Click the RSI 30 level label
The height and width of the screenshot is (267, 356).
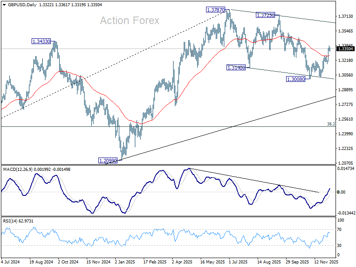pos(339,246)
